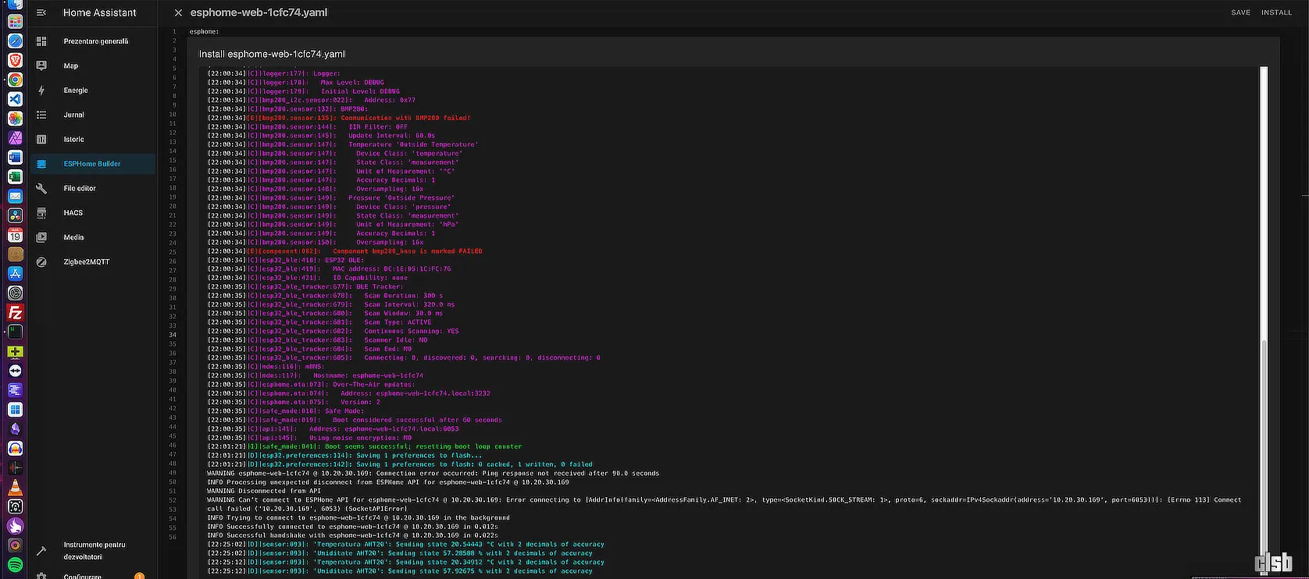Viewport: 1309px width, 579px height.
Task: Click the INSTALL button
Action: point(1276,12)
